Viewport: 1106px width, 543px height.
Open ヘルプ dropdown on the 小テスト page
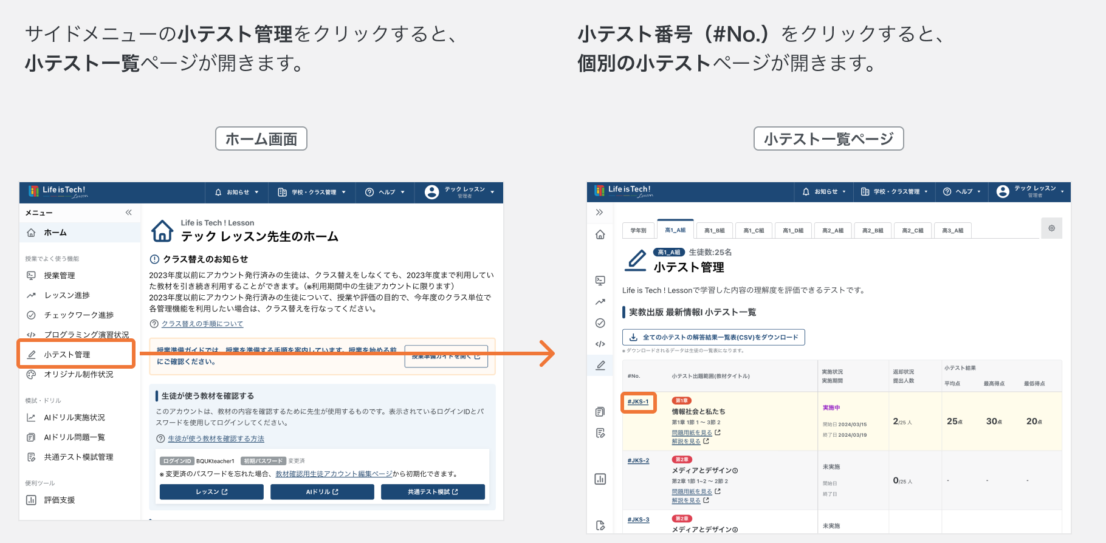(x=962, y=191)
